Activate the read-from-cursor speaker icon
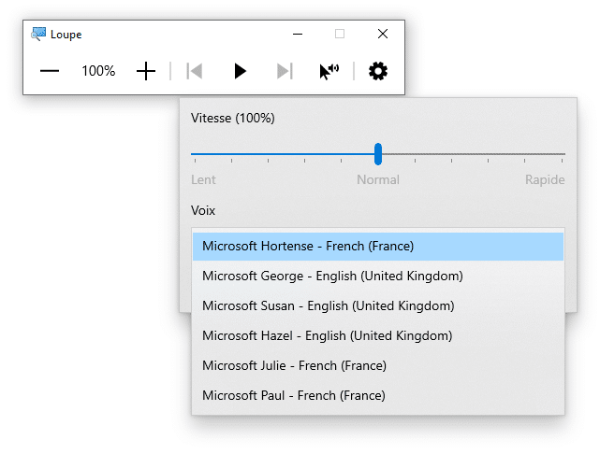This screenshot has width=600, height=454. point(329,71)
